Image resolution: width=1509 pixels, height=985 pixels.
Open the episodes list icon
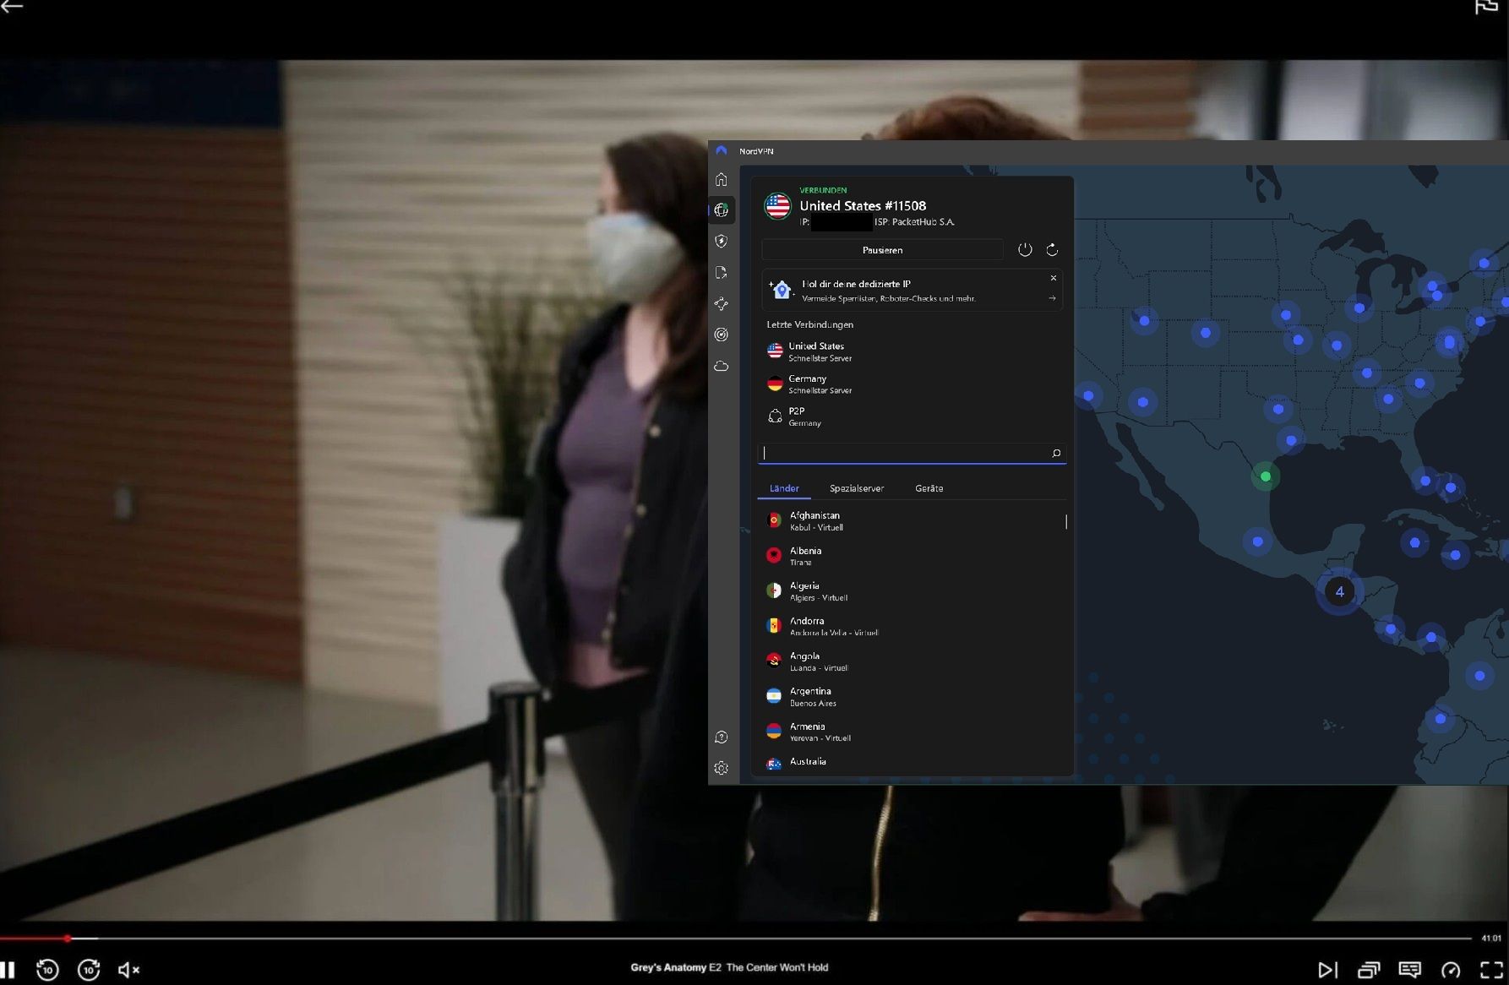point(1369,970)
